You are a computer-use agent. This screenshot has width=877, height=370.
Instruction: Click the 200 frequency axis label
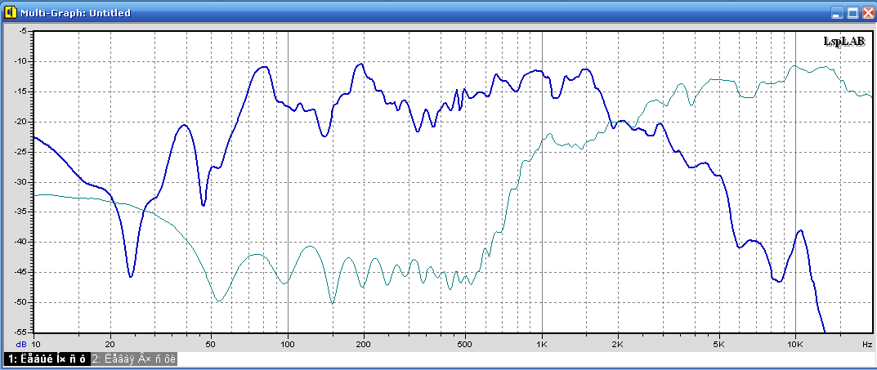tap(364, 345)
